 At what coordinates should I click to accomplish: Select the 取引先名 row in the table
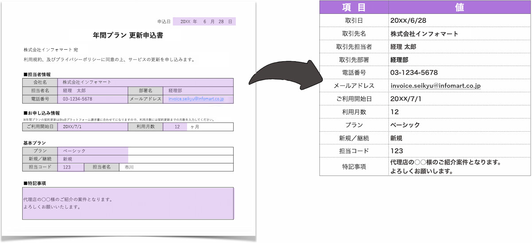point(425,34)
